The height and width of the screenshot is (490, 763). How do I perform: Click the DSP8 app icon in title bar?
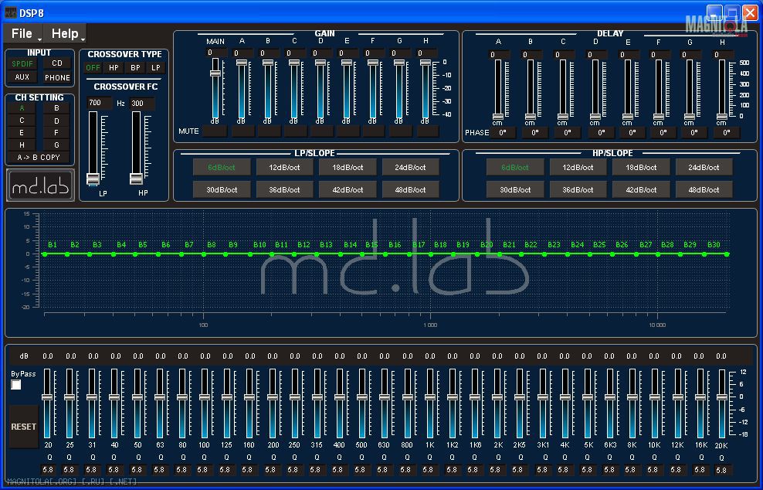pyautogui.click(x=10, y=12)
